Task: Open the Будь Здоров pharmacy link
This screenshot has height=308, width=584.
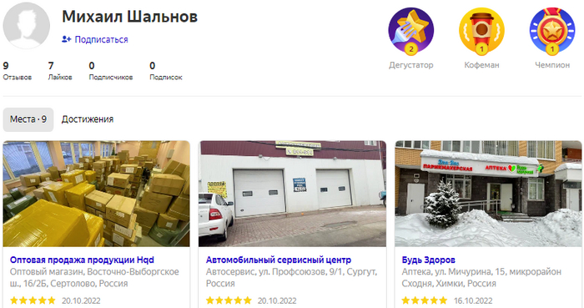Action: (428, 260)
